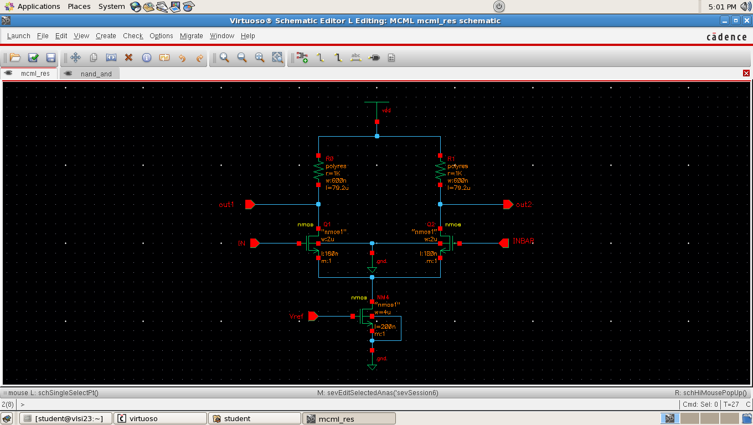The image size is (753, 425).
Task: Click the Undo arrow icon
Action: click(x=182, y=58)
